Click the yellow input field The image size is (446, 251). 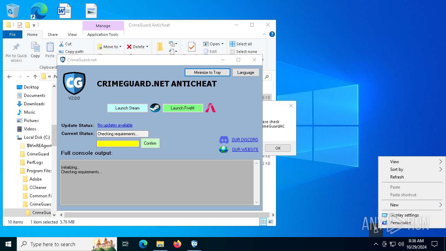click(x=118, y=143)
